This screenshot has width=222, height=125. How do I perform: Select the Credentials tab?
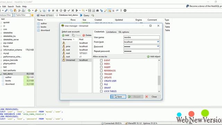pos(99,32)
